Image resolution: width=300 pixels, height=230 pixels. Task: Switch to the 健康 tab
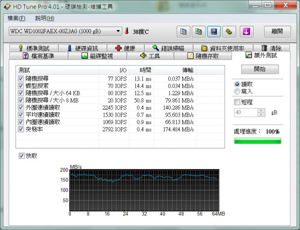click(x=126, y=48)
